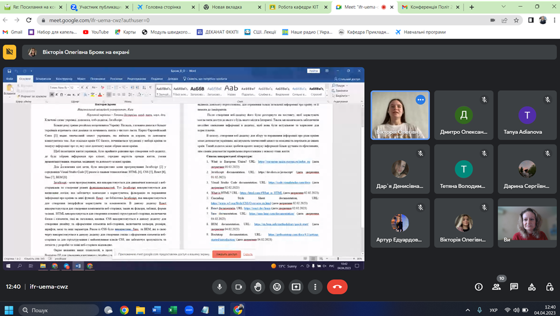Open the chat messages panel

(514, 287)
